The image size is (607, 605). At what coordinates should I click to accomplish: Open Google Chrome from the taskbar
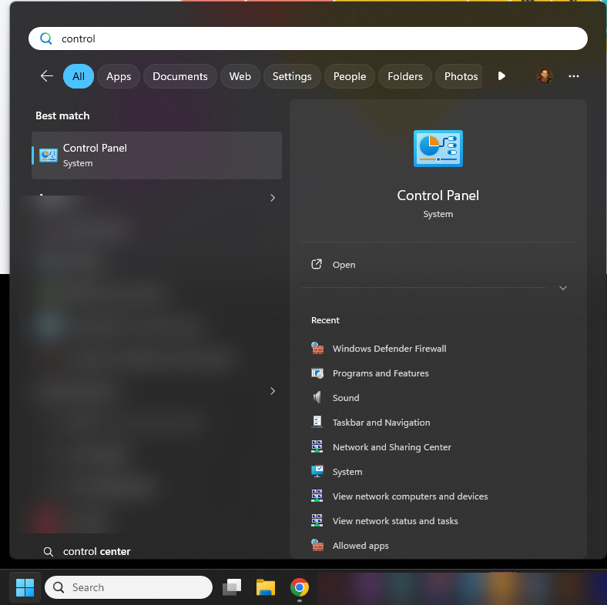[x=299, y=587]
